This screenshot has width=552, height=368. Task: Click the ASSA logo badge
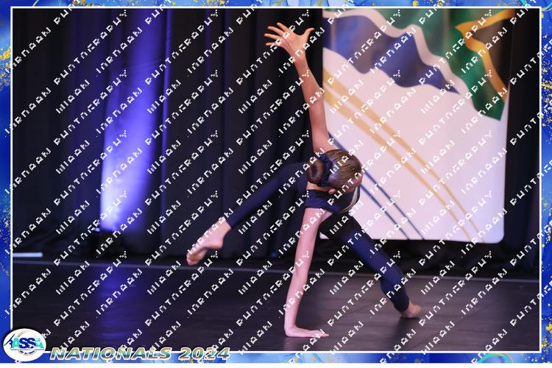pos(24,344)
